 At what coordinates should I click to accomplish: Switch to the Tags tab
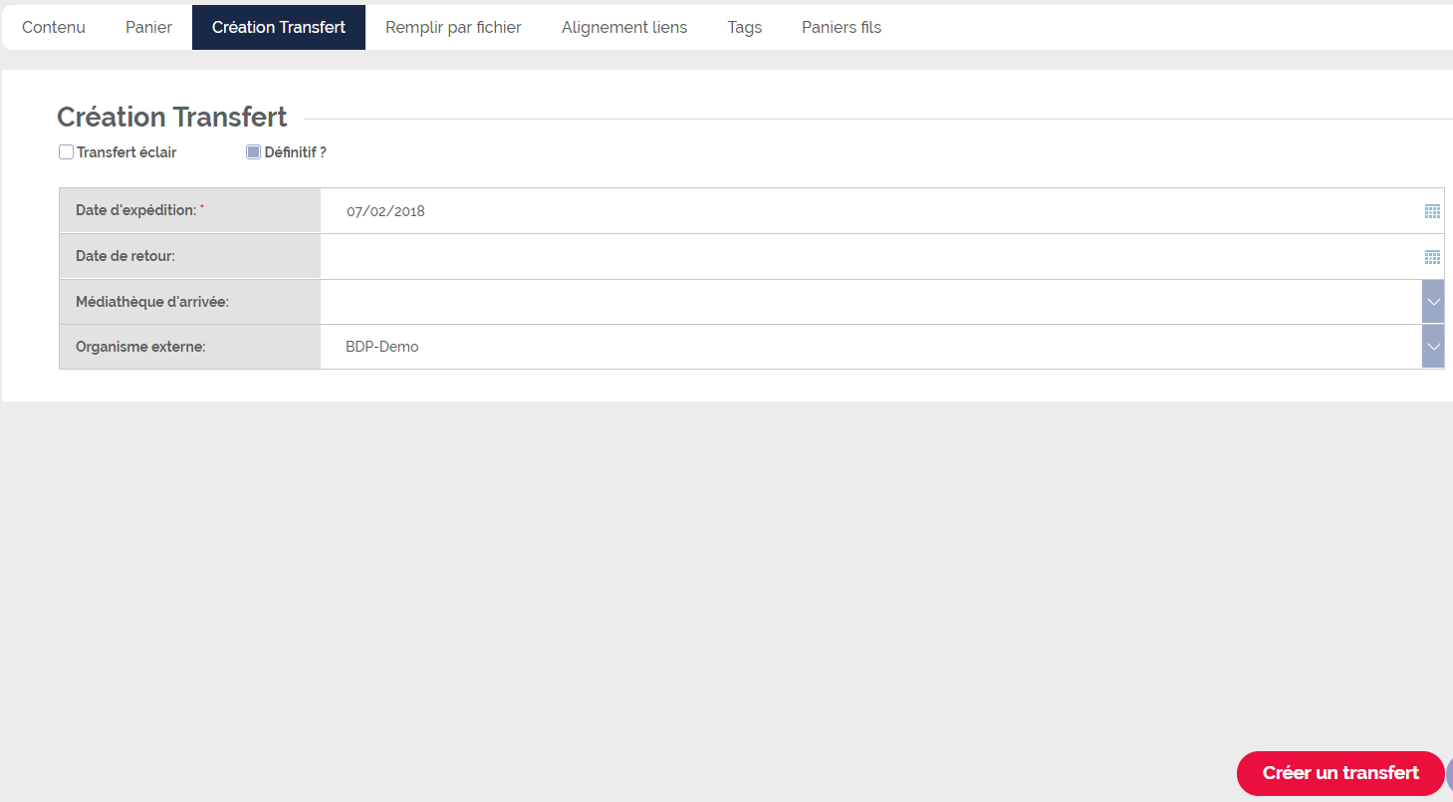(745, 27)
